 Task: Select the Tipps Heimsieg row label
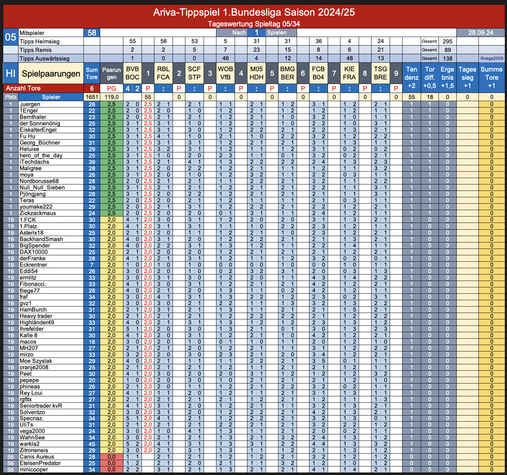point(51,41)
